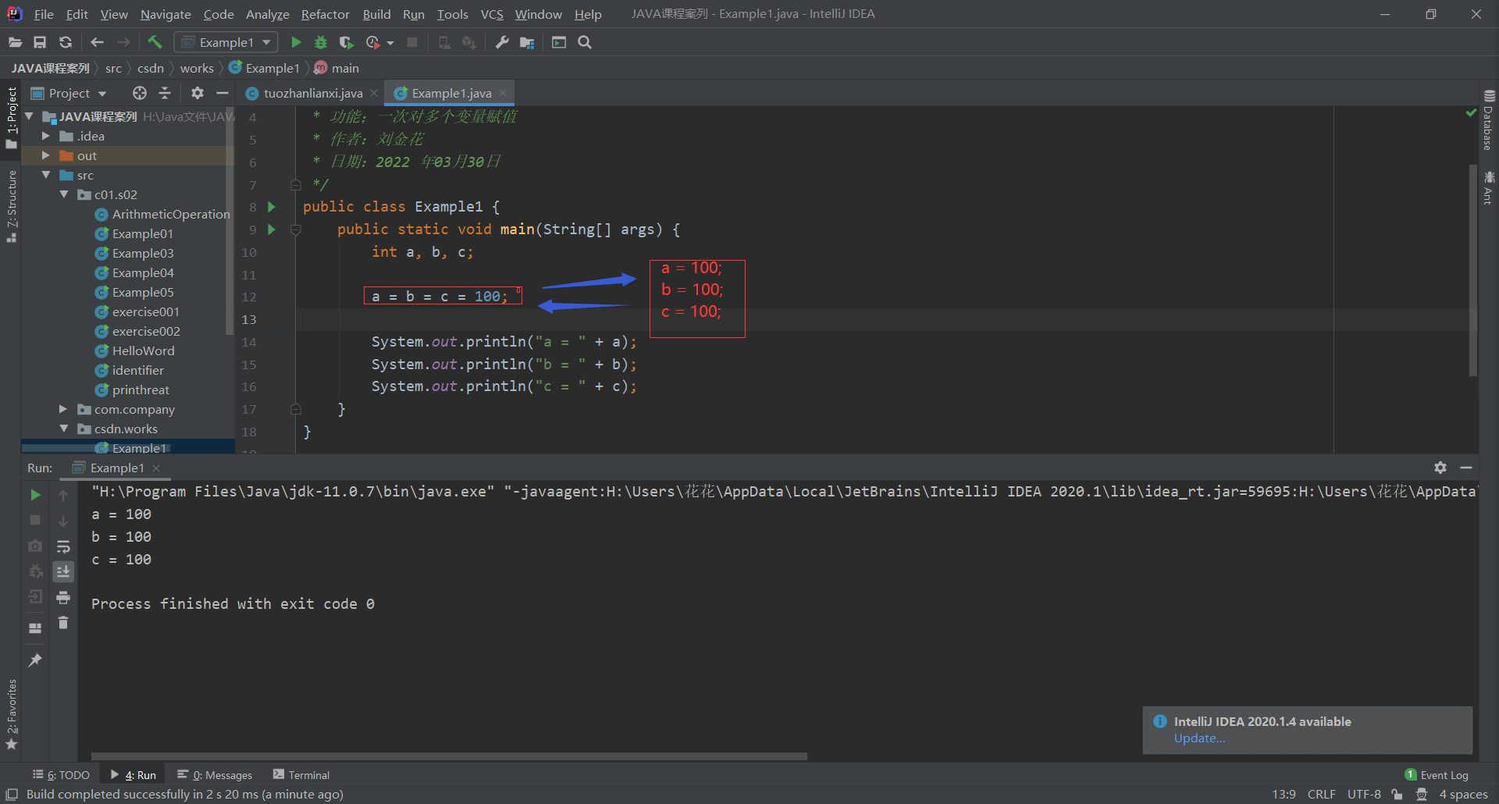Click the locate file target icon in Project panel
This screenshot has height=804, width=1499.
pyautogui.click(x=140, y=93)
